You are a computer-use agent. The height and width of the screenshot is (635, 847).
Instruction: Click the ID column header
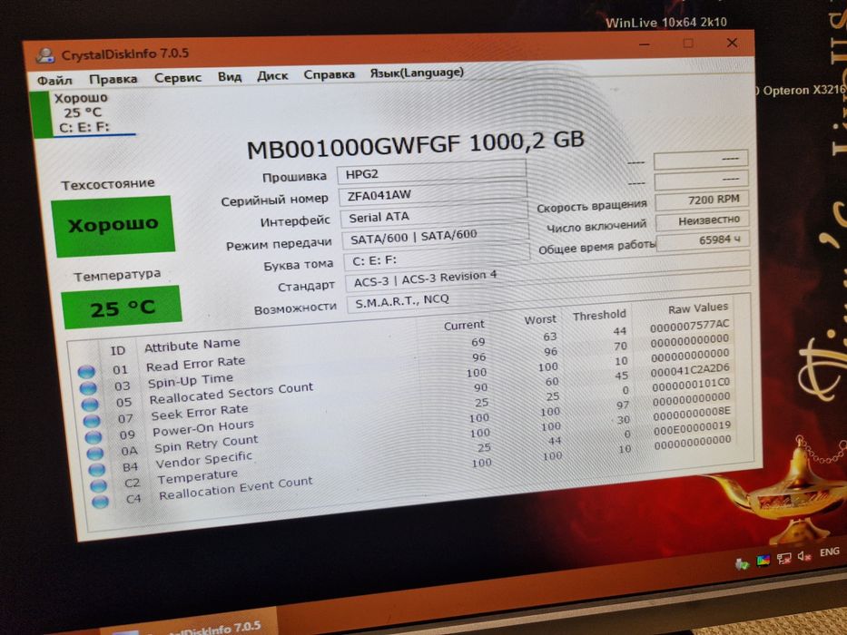click(x=118, y=351)
